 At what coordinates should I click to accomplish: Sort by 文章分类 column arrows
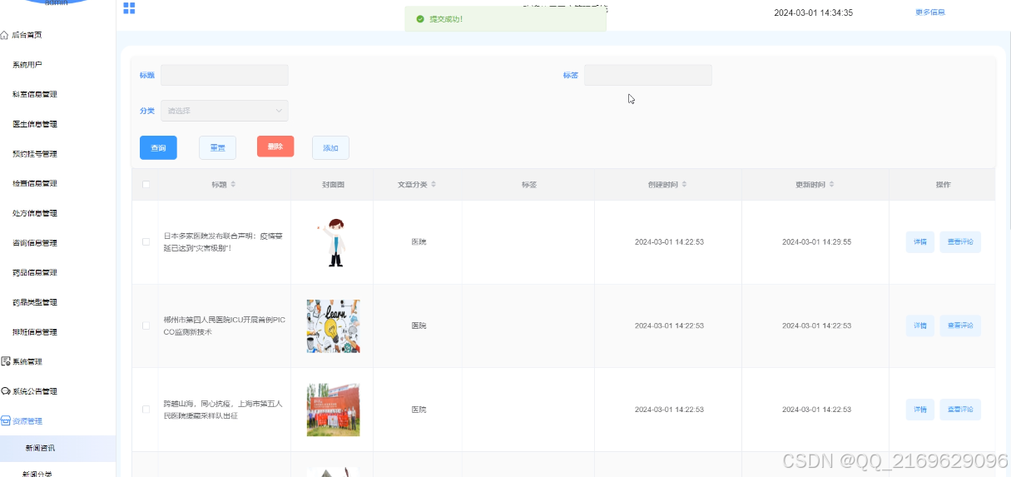[x=434, y=184]
